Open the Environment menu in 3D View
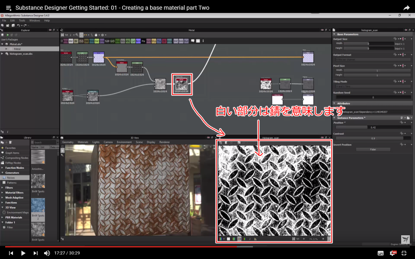 124,142
